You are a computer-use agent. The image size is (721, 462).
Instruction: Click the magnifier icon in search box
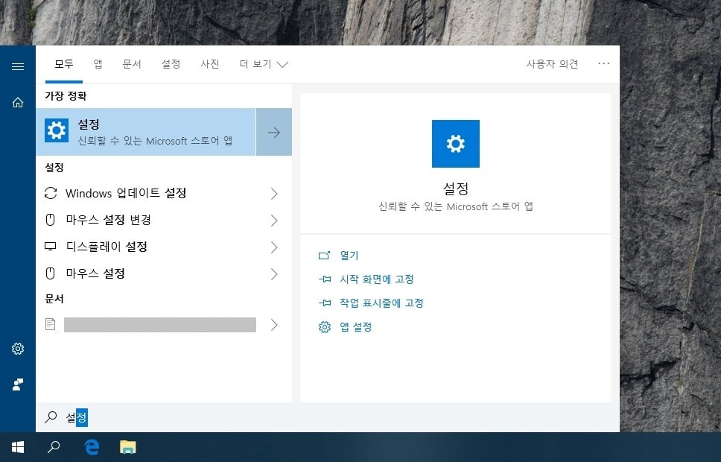point(51,417)
